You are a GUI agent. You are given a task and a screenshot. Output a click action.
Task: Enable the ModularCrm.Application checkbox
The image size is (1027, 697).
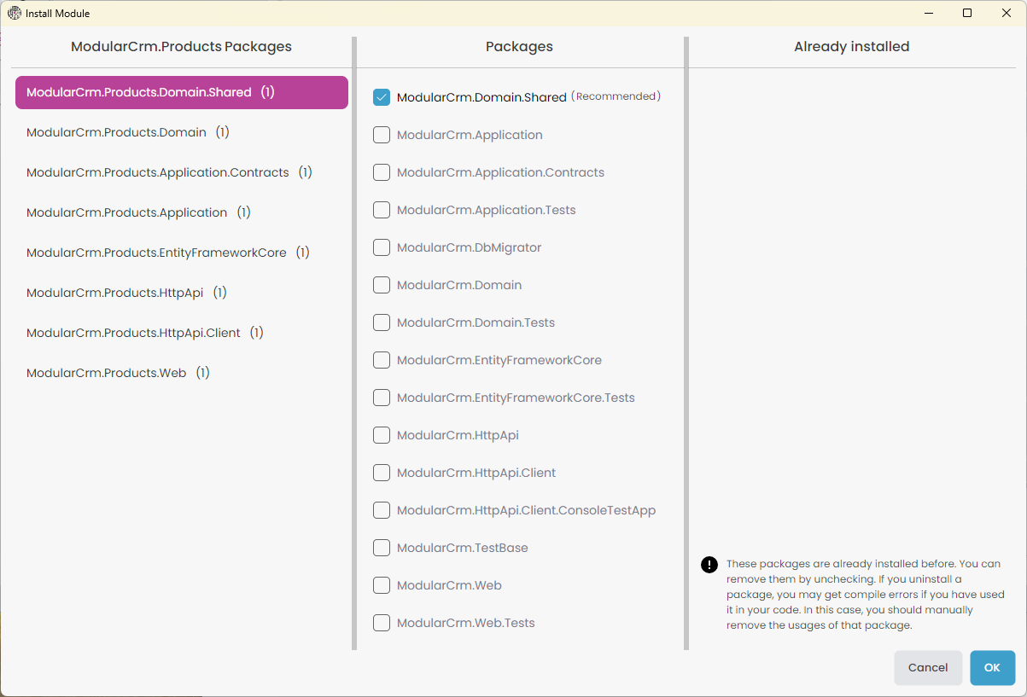(382, 135)
